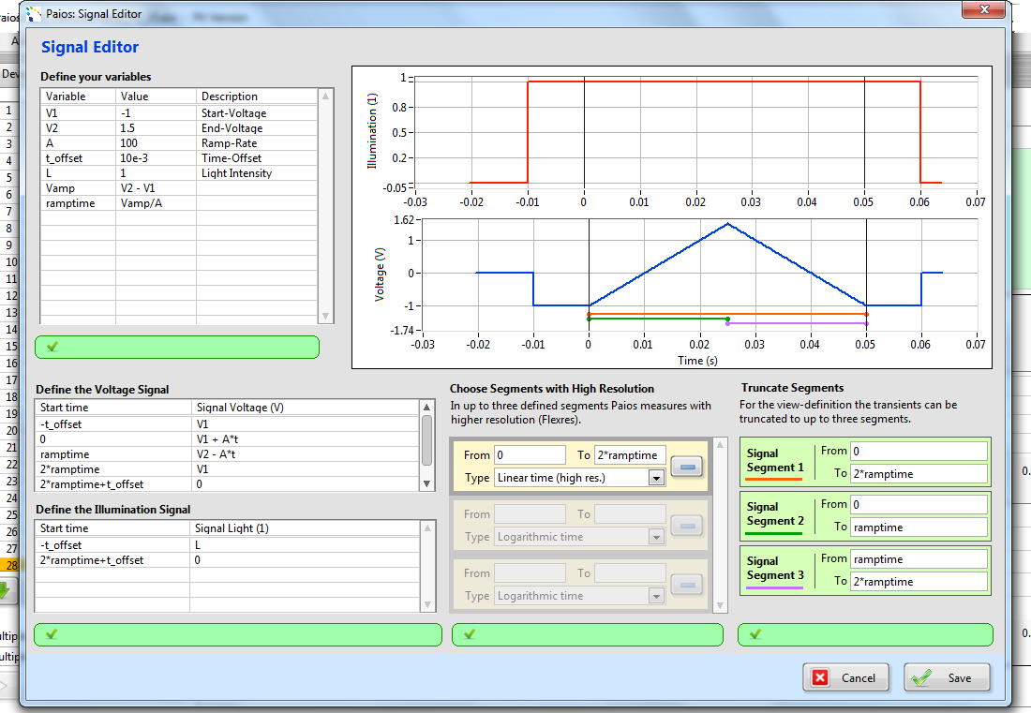Click the Paios app icon in title bar
Image resolution: width=1031 pixels, height=713 pixels.
(x=34, y=14)
